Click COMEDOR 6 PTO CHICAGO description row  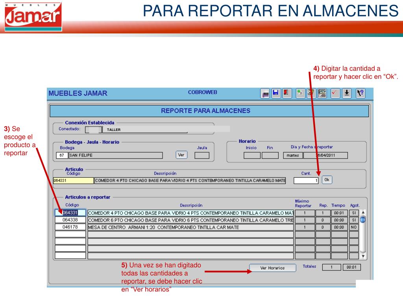coord(190,220)
